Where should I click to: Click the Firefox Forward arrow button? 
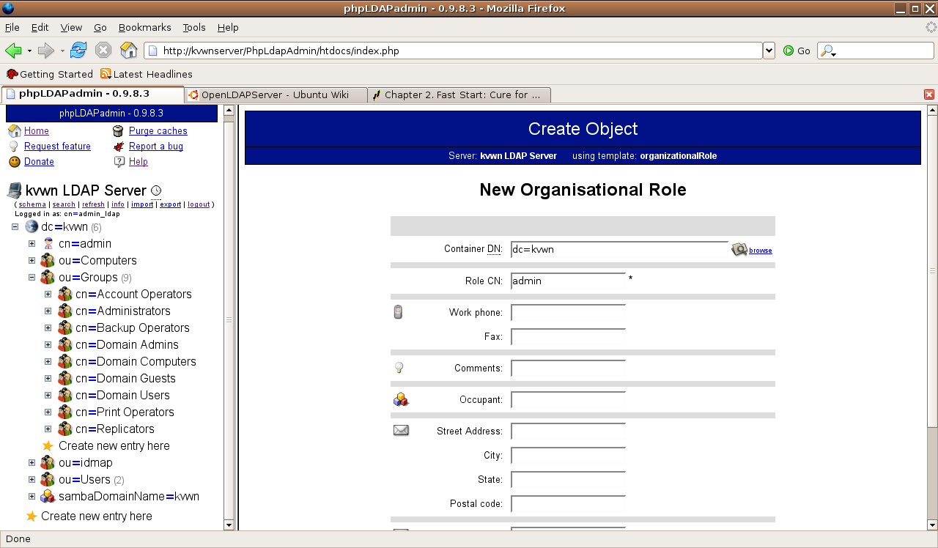(46, 51)
